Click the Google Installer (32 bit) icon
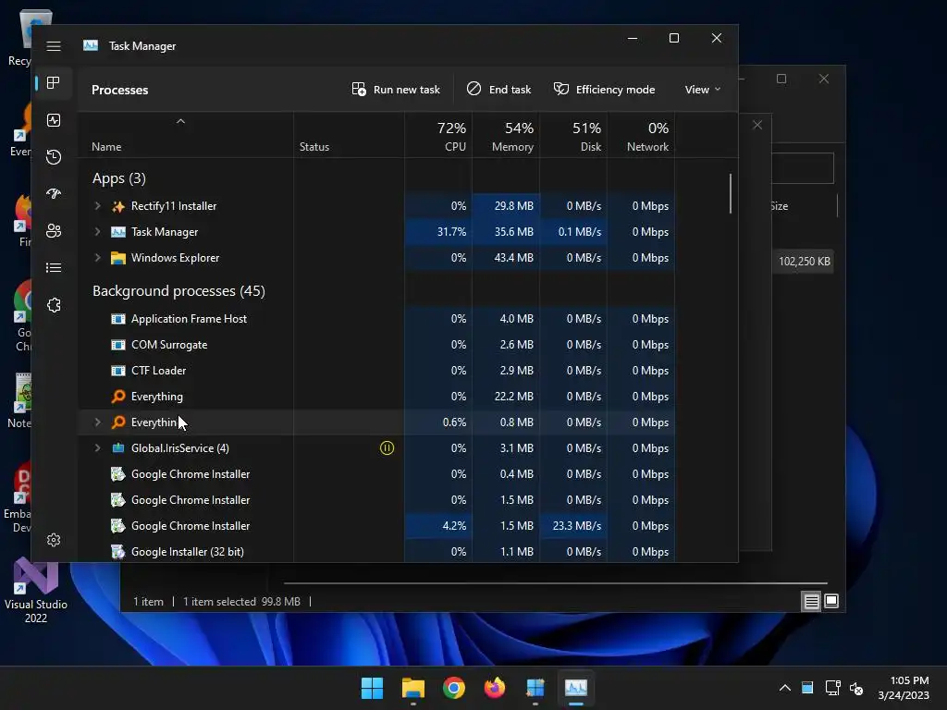Viewport: 947px width, 710px height. point(118,552)
